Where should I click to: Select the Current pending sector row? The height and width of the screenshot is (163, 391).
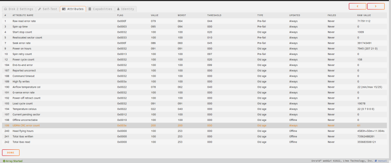tap(195, 115)
